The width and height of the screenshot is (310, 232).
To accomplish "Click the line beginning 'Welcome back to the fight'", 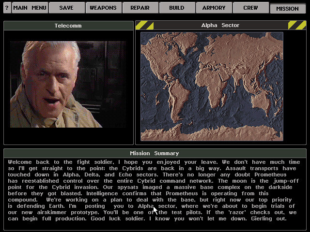I will tap(154, 162).
